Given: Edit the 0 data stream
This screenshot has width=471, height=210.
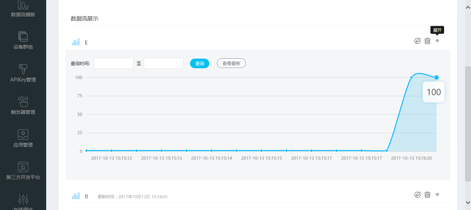Looking at the screenshot, I should pos(418,195).
